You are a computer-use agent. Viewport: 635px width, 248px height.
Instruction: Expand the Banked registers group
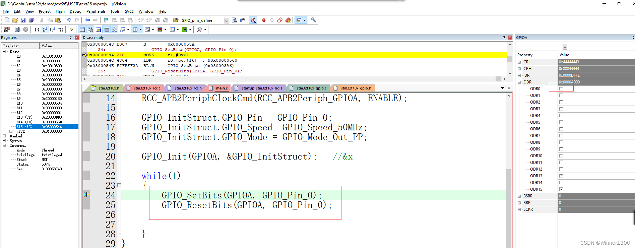pyautogui.click(x=4, y=136)
